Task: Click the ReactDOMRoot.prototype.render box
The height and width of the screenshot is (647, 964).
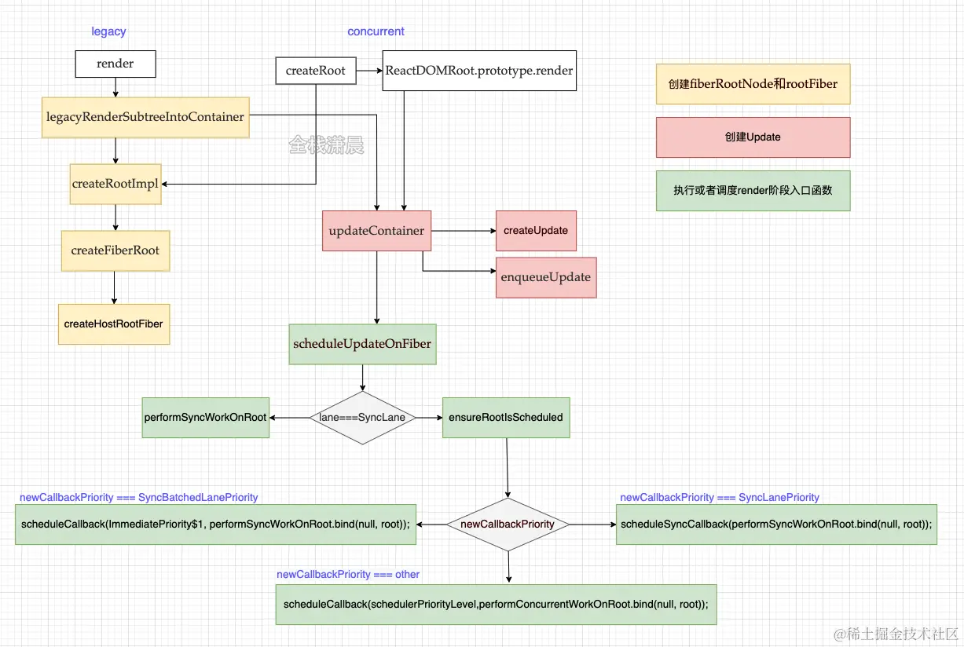Action: coord(479,70)
